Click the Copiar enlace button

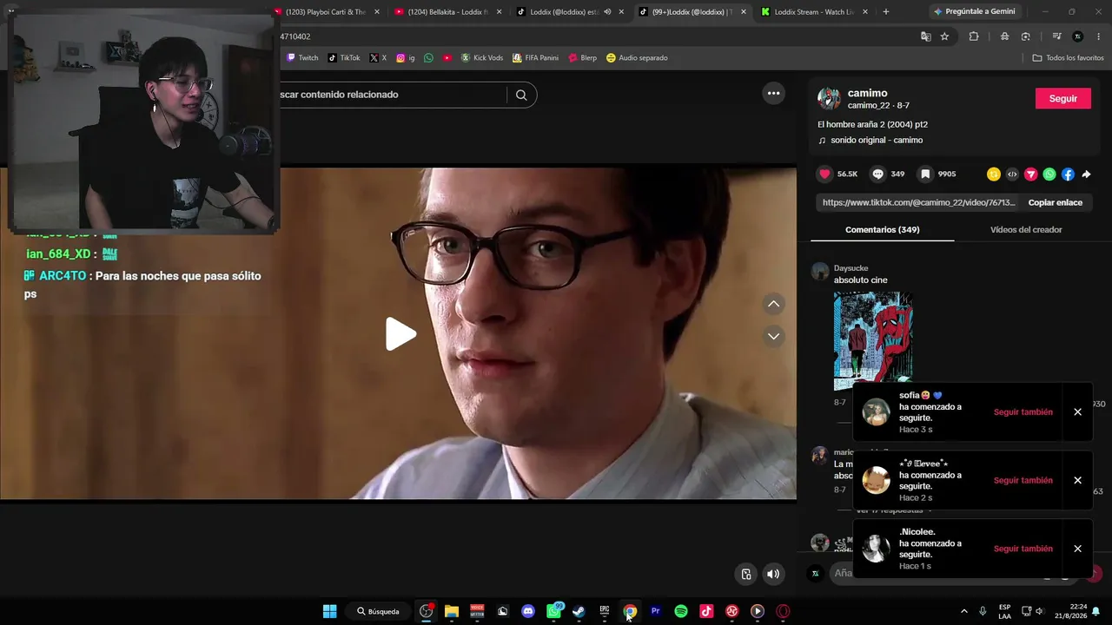click(x=1056, y=202)
